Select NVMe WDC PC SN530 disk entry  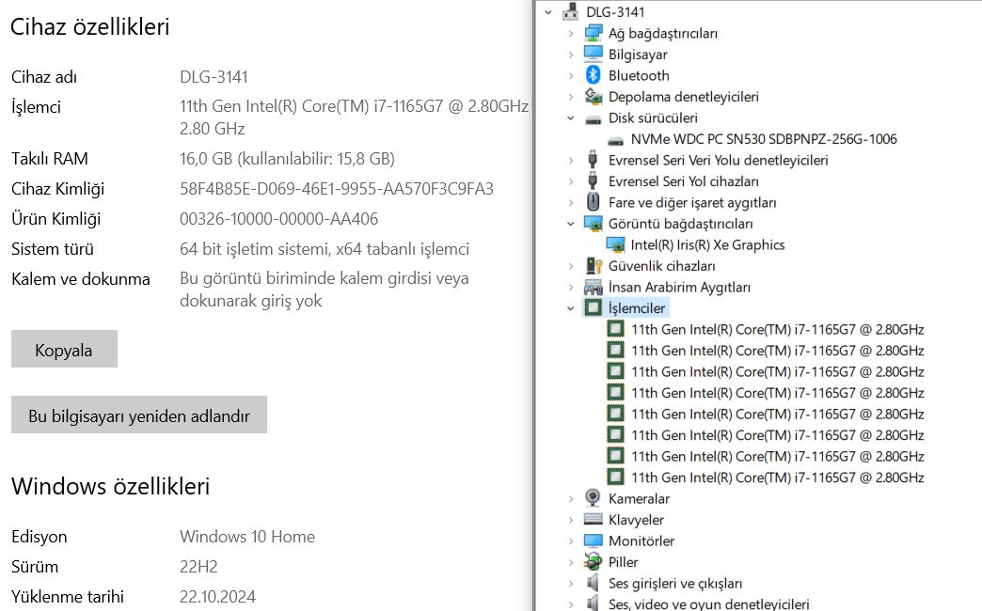point(764,139)
